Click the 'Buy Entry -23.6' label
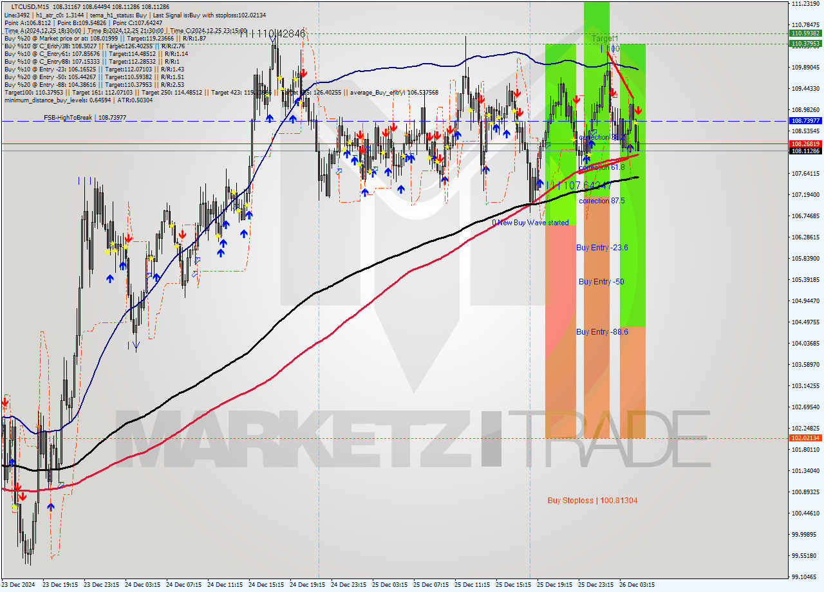This screenshot has width=824, height=592. 602,248
